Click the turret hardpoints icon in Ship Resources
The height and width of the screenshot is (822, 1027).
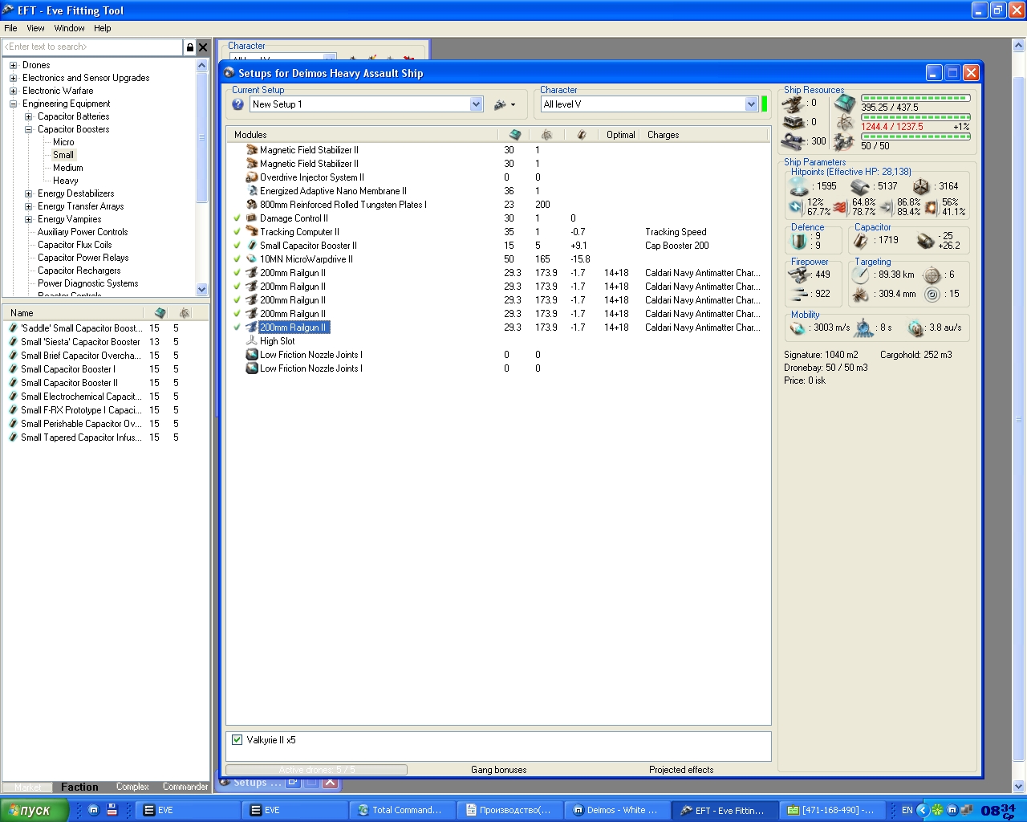point(794,103)
